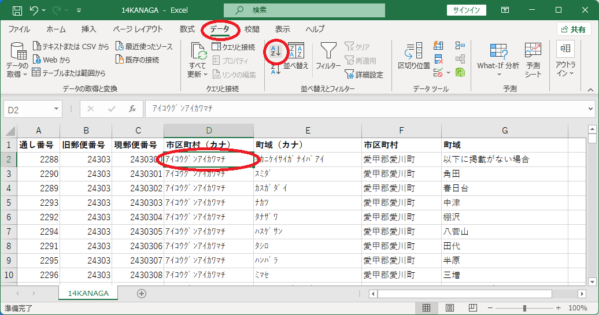This screenshot has width=599, height=315.
Task: Click the Save icon in the title bar
Action: click(x=17, y=10)
